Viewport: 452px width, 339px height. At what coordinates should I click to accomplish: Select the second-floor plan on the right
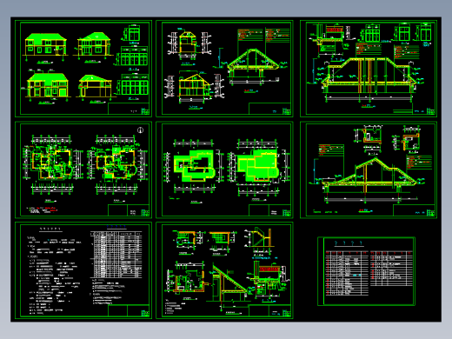(x=116, y=164)
